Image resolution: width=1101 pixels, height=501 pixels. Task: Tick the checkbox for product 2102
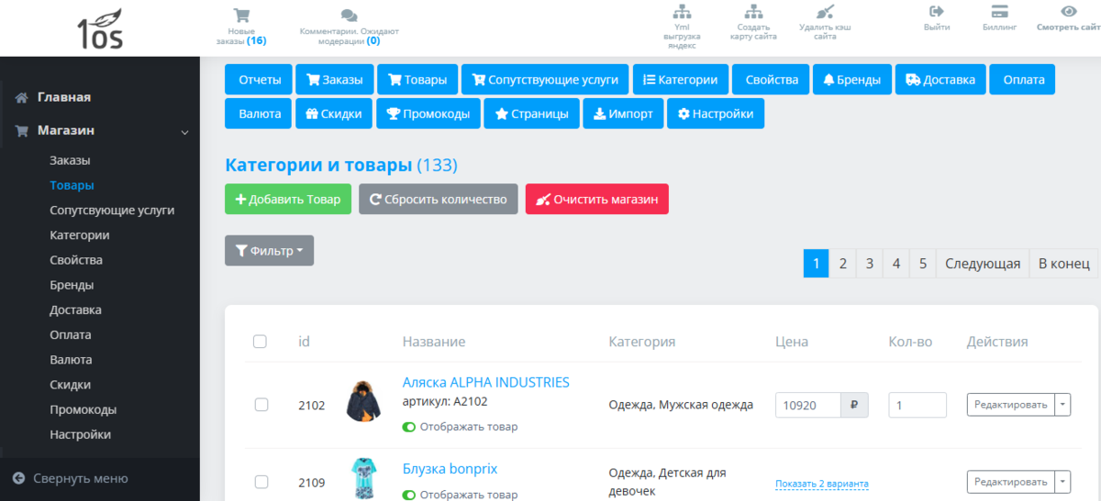coord(261,405)
